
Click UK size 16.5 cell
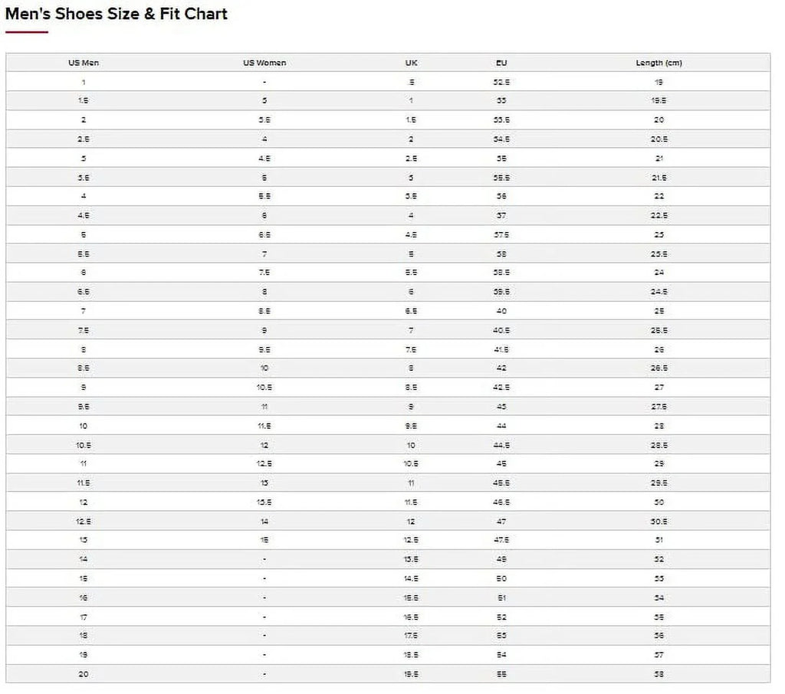411,617
